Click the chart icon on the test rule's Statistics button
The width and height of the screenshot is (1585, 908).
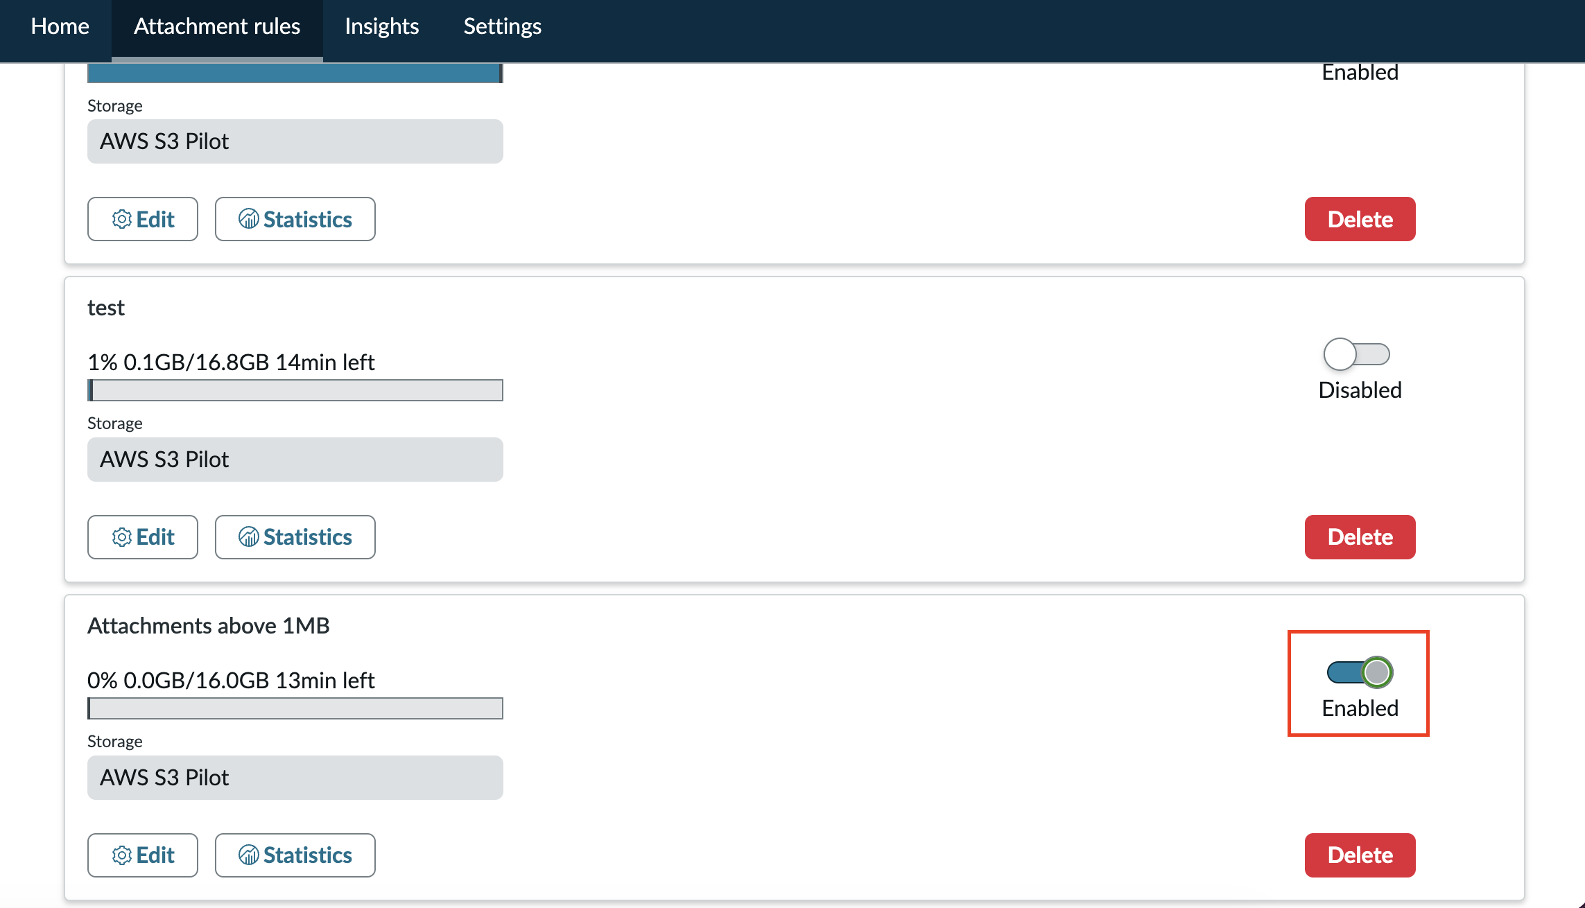(x=248, y=537)
